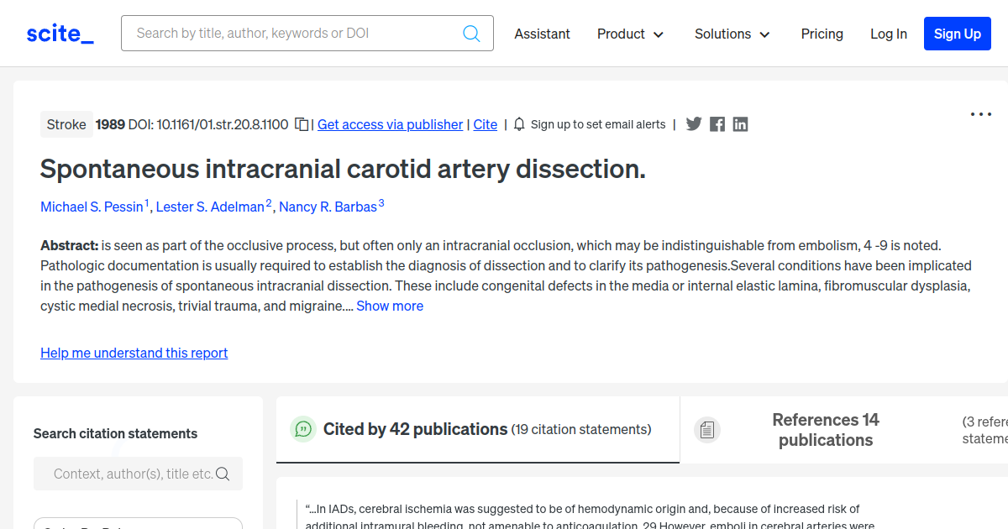
Task: Expand the Product dropdown menu
Action: click(x=630, y=34)
